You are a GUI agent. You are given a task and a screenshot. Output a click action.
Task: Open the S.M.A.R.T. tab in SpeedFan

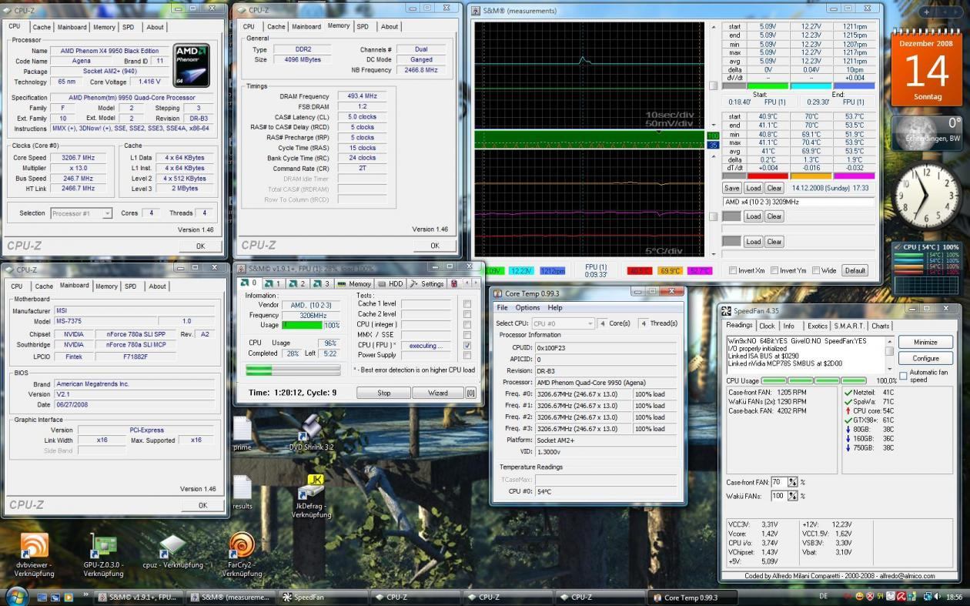[x=849, y=326]
